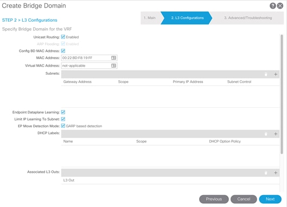Delete selected DHCP label with trash icon
The width and height of the screenshot is (287, 207).
[x=266, y=134]
